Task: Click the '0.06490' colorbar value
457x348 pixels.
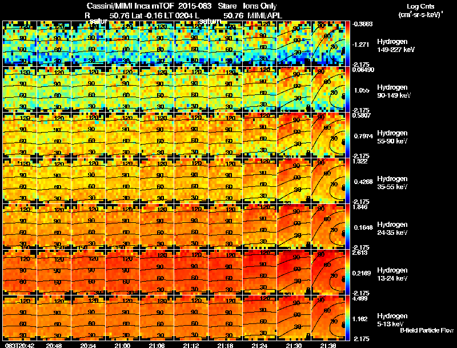Action: click(x=363, y=70)
